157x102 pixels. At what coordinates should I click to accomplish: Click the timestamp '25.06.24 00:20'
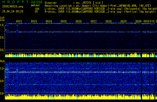coord(13,11)
